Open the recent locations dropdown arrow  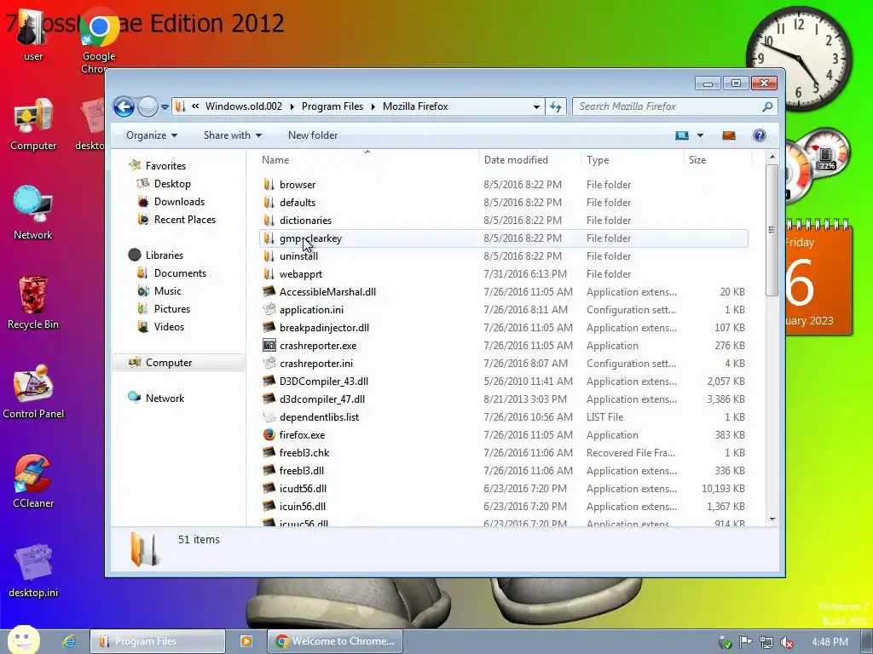[165, 106]
